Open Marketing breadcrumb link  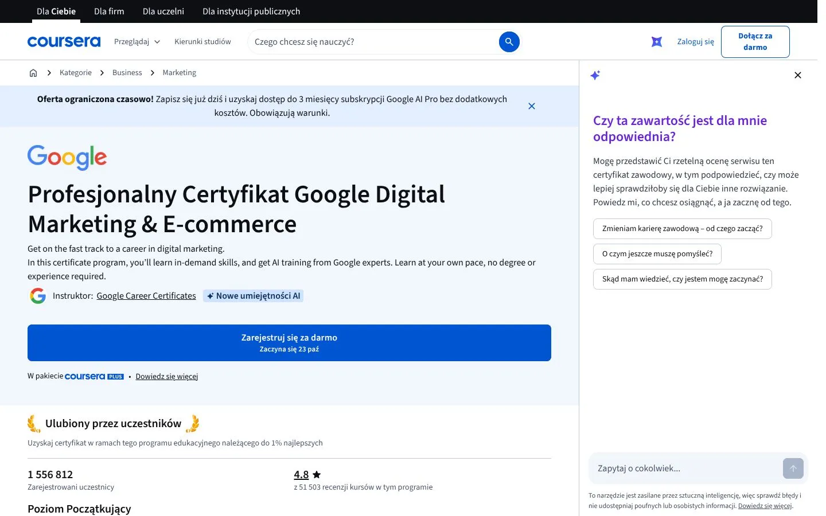click(x=180, y=73)
